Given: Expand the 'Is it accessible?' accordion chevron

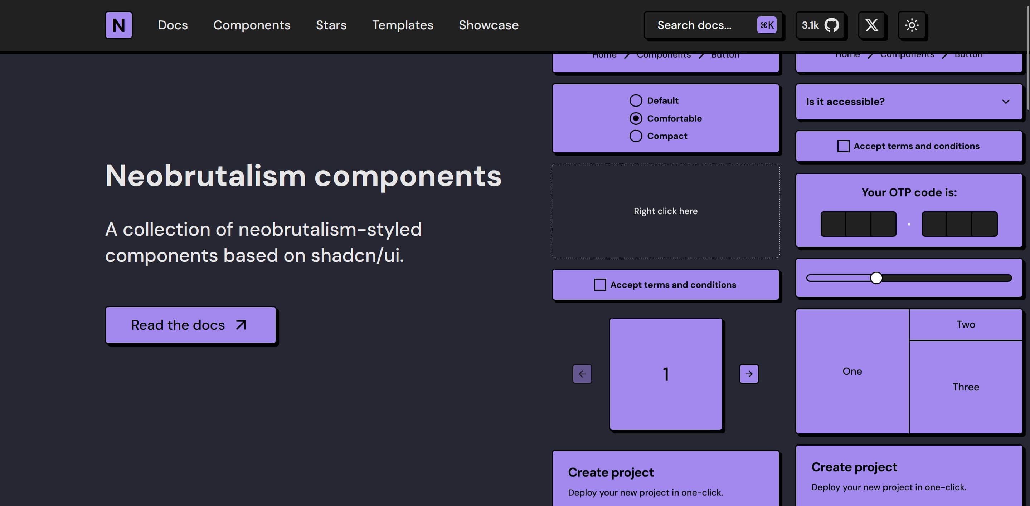Looking at the screenshot, I should [1006, 102].
